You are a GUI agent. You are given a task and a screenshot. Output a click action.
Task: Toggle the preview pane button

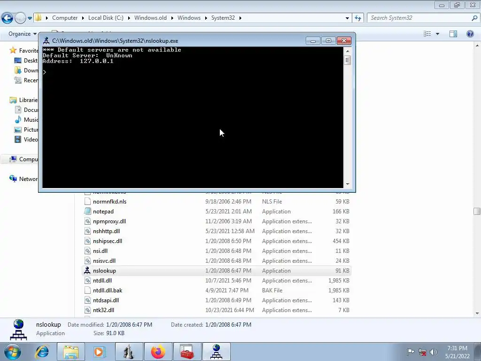click(453, 34)
